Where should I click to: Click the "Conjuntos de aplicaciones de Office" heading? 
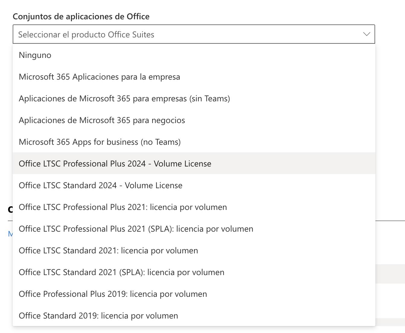tap(81, 16)
